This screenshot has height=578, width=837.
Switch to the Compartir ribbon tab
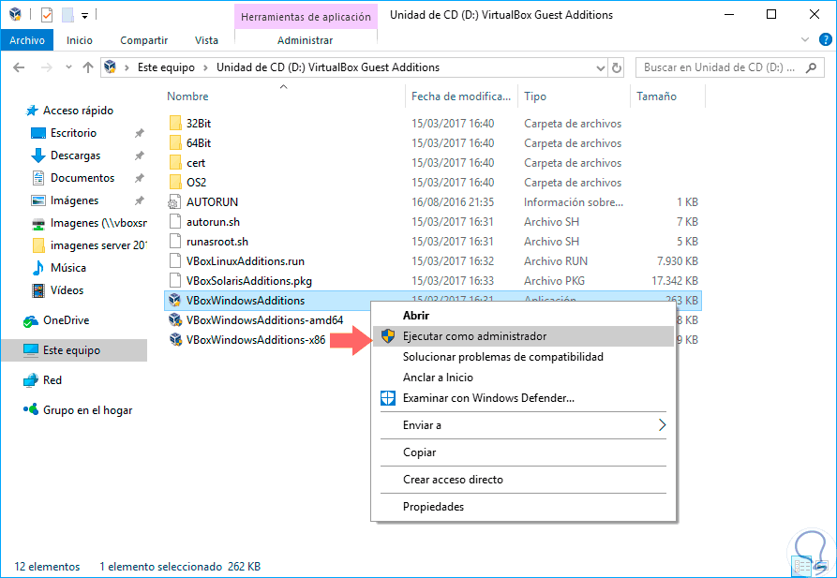143,40
